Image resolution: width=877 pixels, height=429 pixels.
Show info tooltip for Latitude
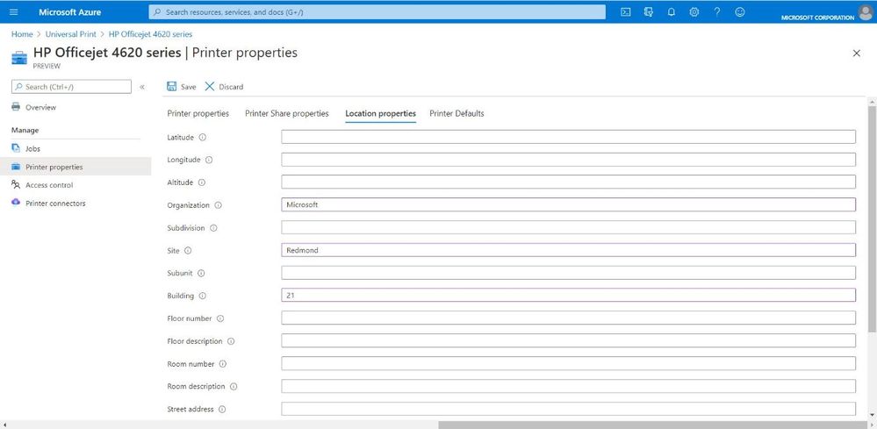pos(203,137)
